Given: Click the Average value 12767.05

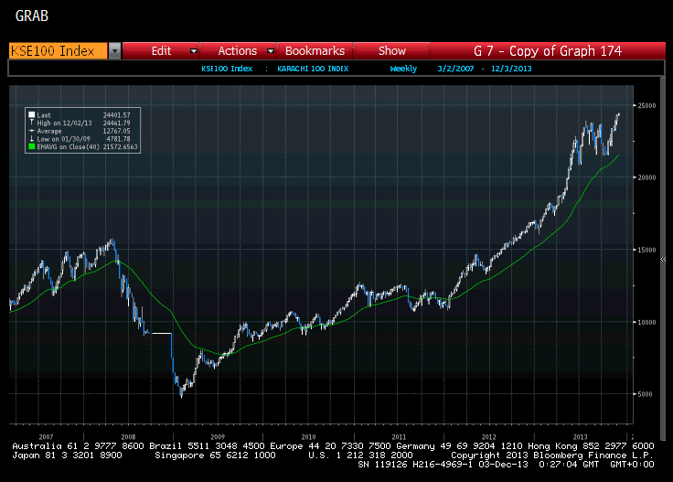Looking at the screenshot, I should point(116,131).
